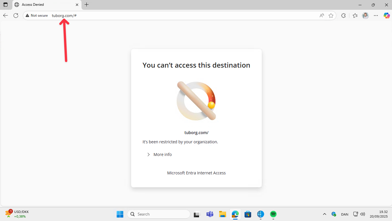This screenshot has height=221, width=392.
Task: Open the Favorites list icon
Action: [355, 16]
